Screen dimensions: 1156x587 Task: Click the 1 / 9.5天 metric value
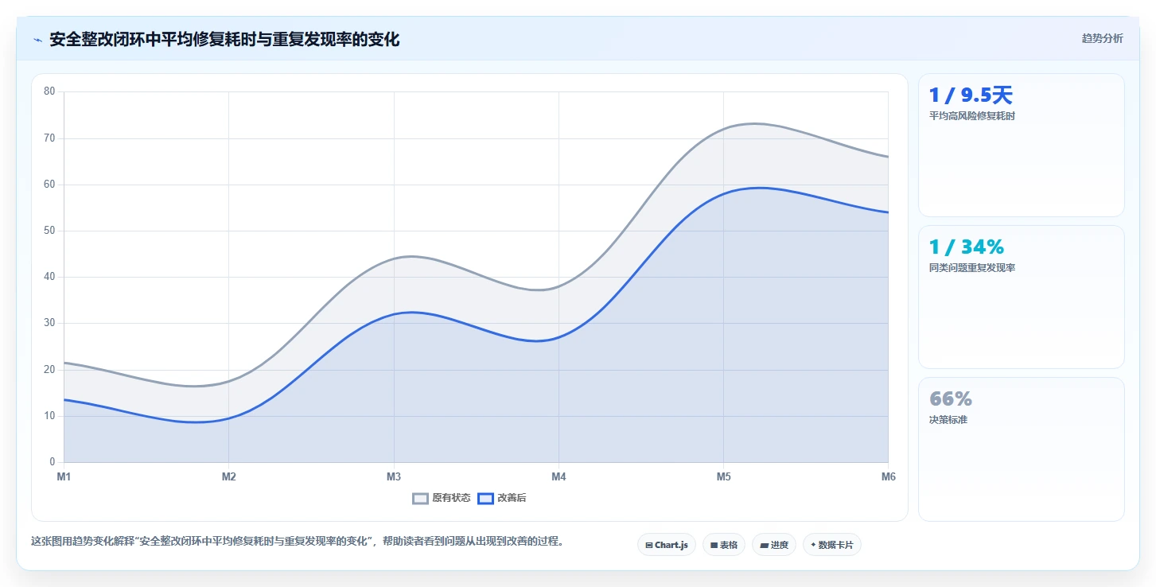click(971, 95)
